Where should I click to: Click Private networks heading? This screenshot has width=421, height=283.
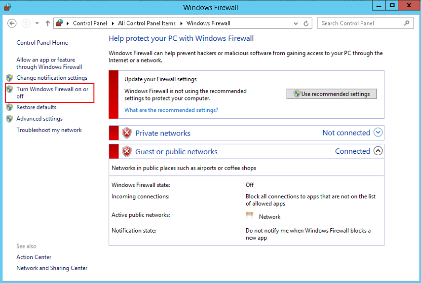tap(163, 133)
